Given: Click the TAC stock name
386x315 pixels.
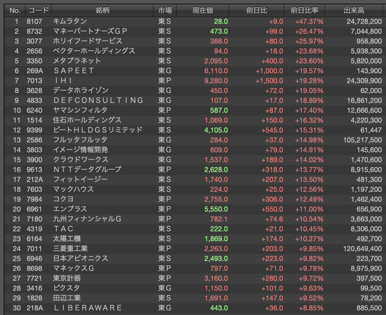Looking at the screenshot, I should click(63, 229).
